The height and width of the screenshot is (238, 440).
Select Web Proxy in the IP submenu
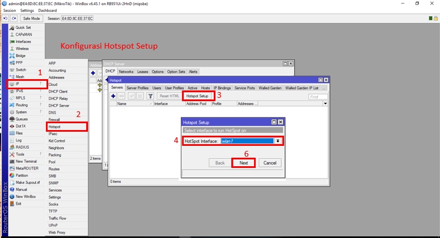coord(67,232)
